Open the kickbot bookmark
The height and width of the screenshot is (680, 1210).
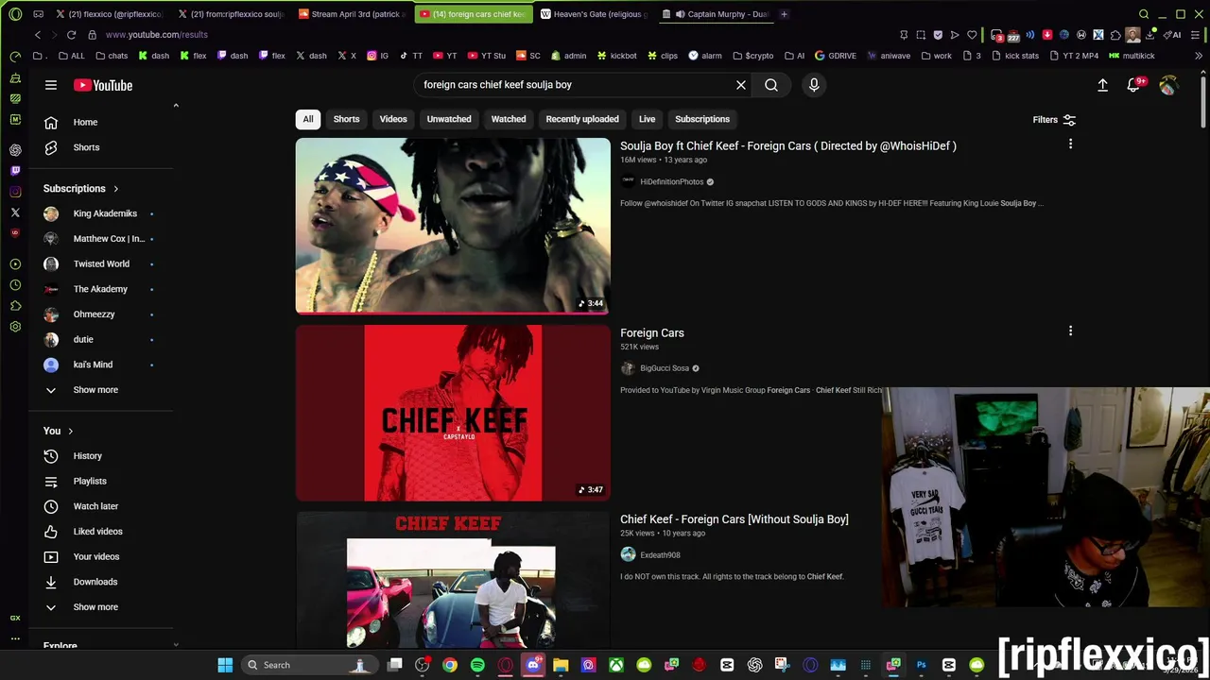pyautogui.click(x=616, y=56)
